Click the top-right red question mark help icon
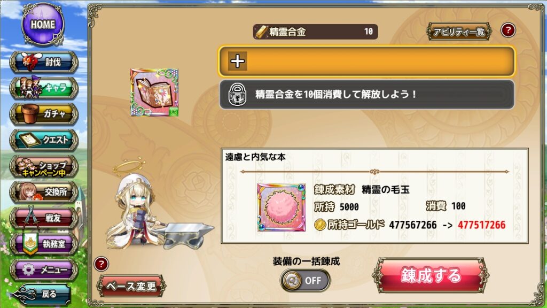The image size is (547, 308). 508,30
